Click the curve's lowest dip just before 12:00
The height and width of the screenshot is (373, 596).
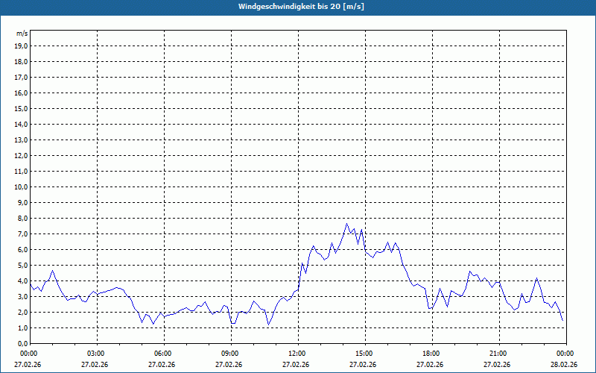coord(268,325)
